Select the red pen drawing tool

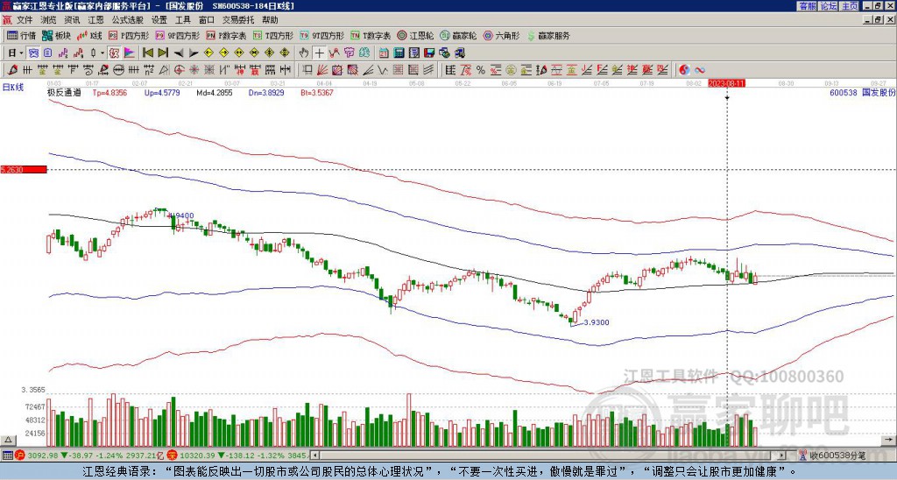tap(11, 70)
